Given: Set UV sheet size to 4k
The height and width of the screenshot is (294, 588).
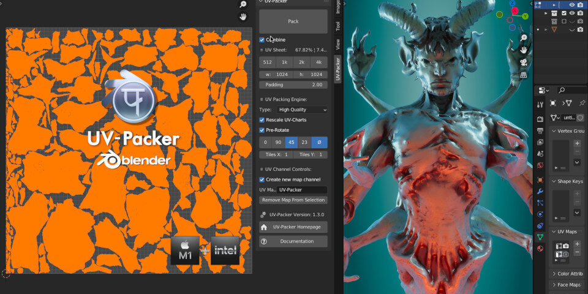Looking at the screenshot, I should [x=319, y=62].
